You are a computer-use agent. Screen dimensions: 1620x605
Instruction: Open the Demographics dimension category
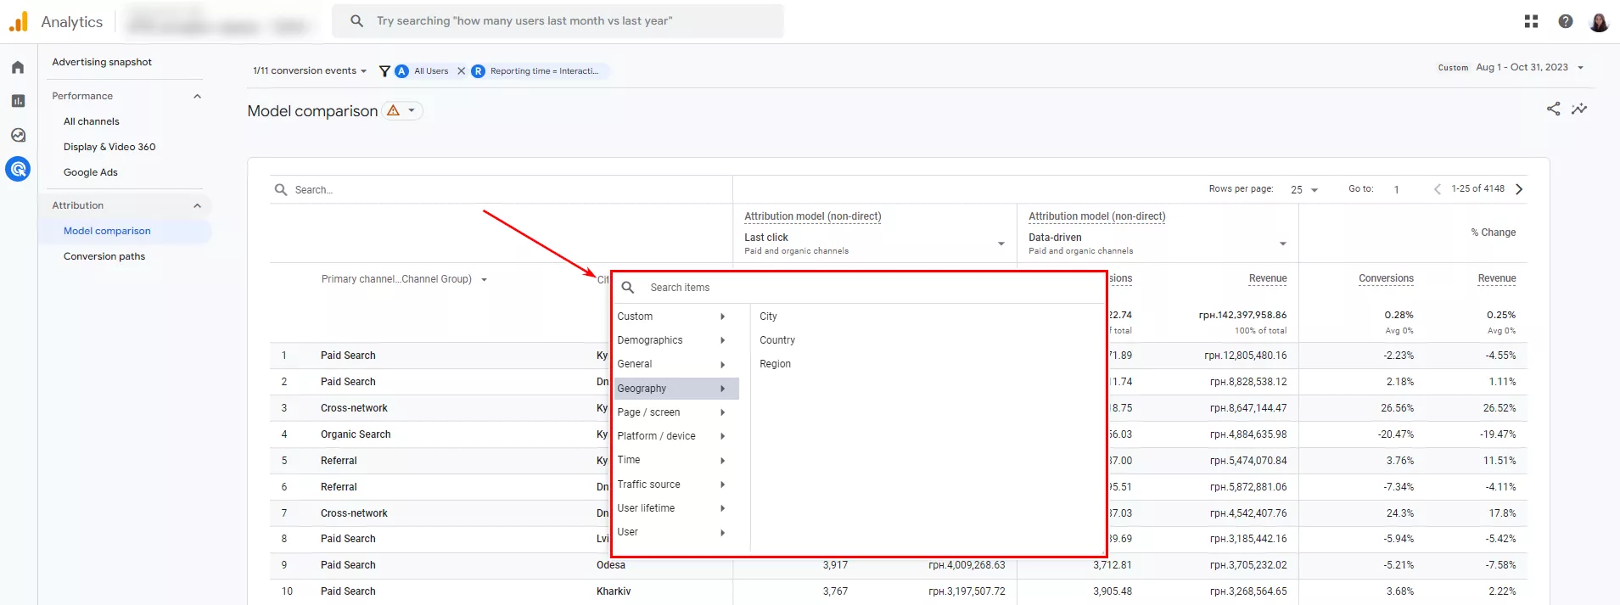pos(676,340)
